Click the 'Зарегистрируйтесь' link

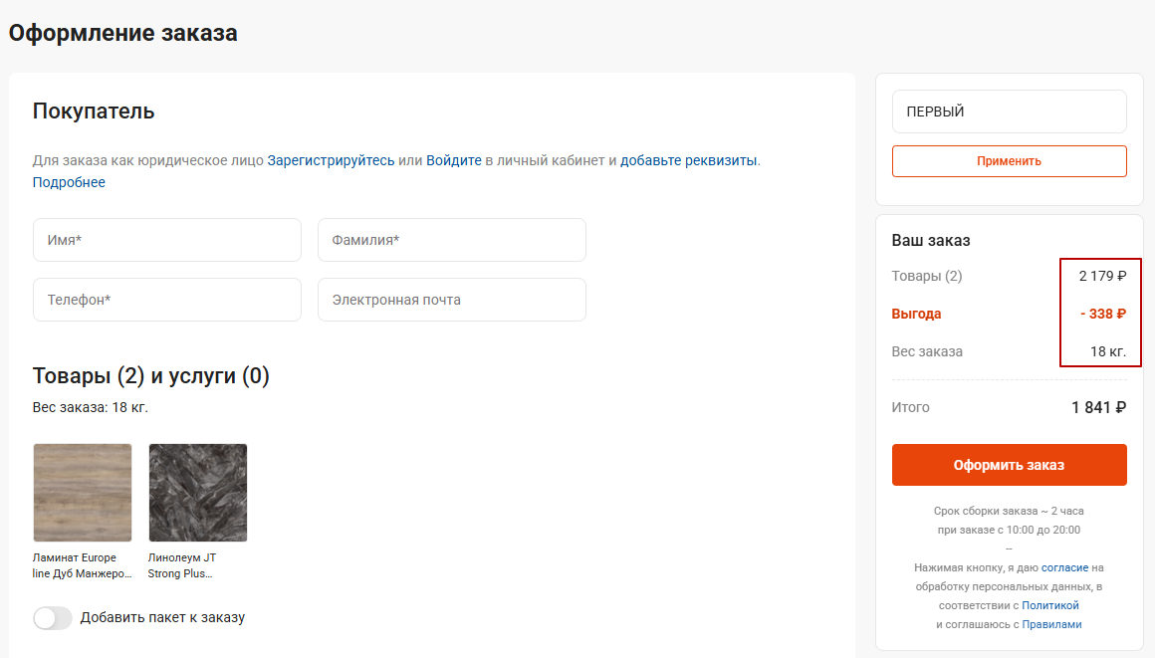pyautogui.click(x=331, y=160)
